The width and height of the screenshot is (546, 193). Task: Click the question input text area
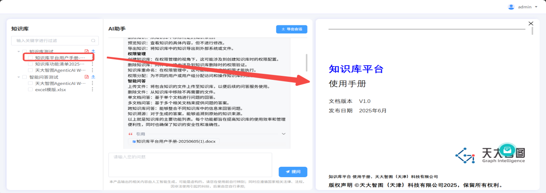pos(190,165)
